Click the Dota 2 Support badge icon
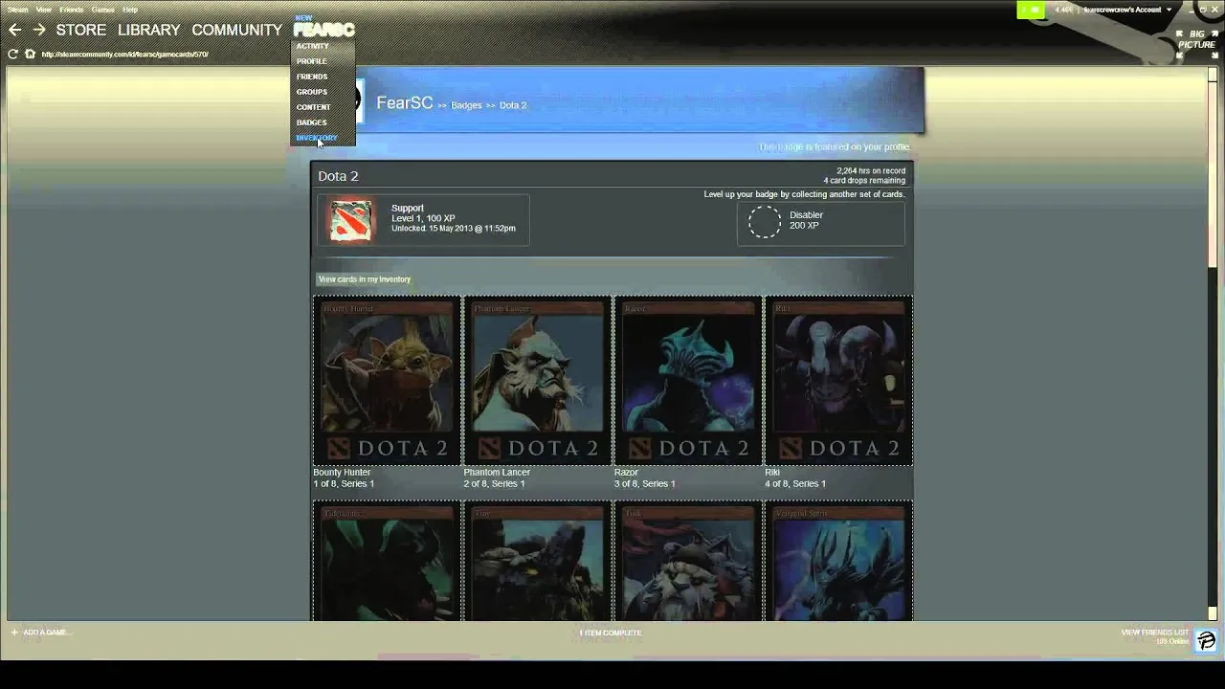The width and height of the screenshot is (1225, 689). (x=351, y=220)
